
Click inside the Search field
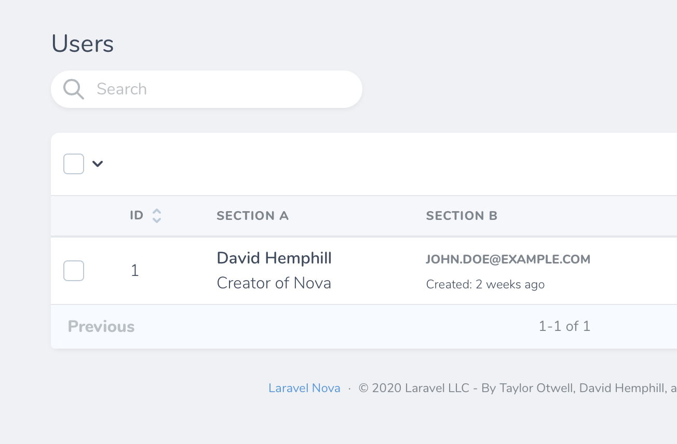click(x=208, y=89)
